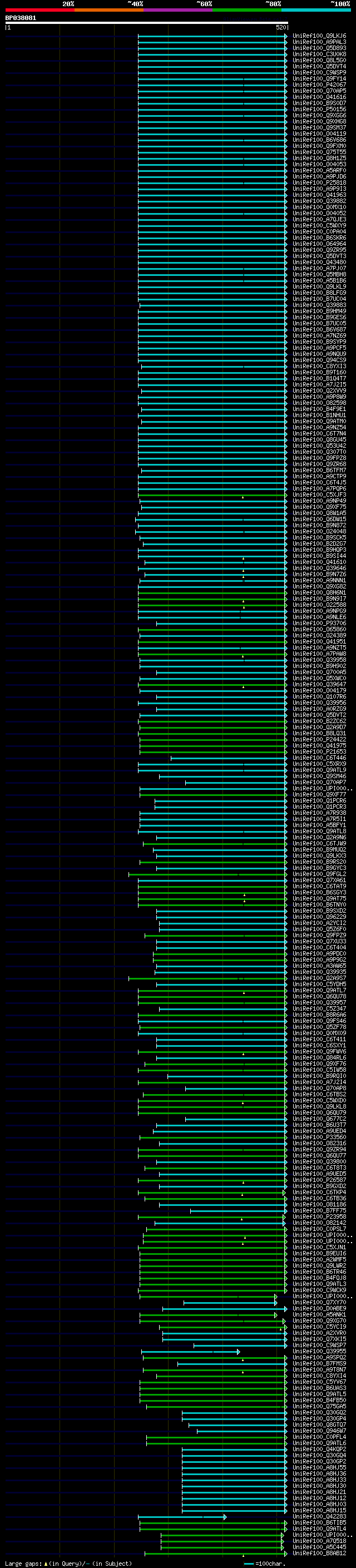
Task: Select hit UniRef100_P50156
Action: click(x=319, y=109)
